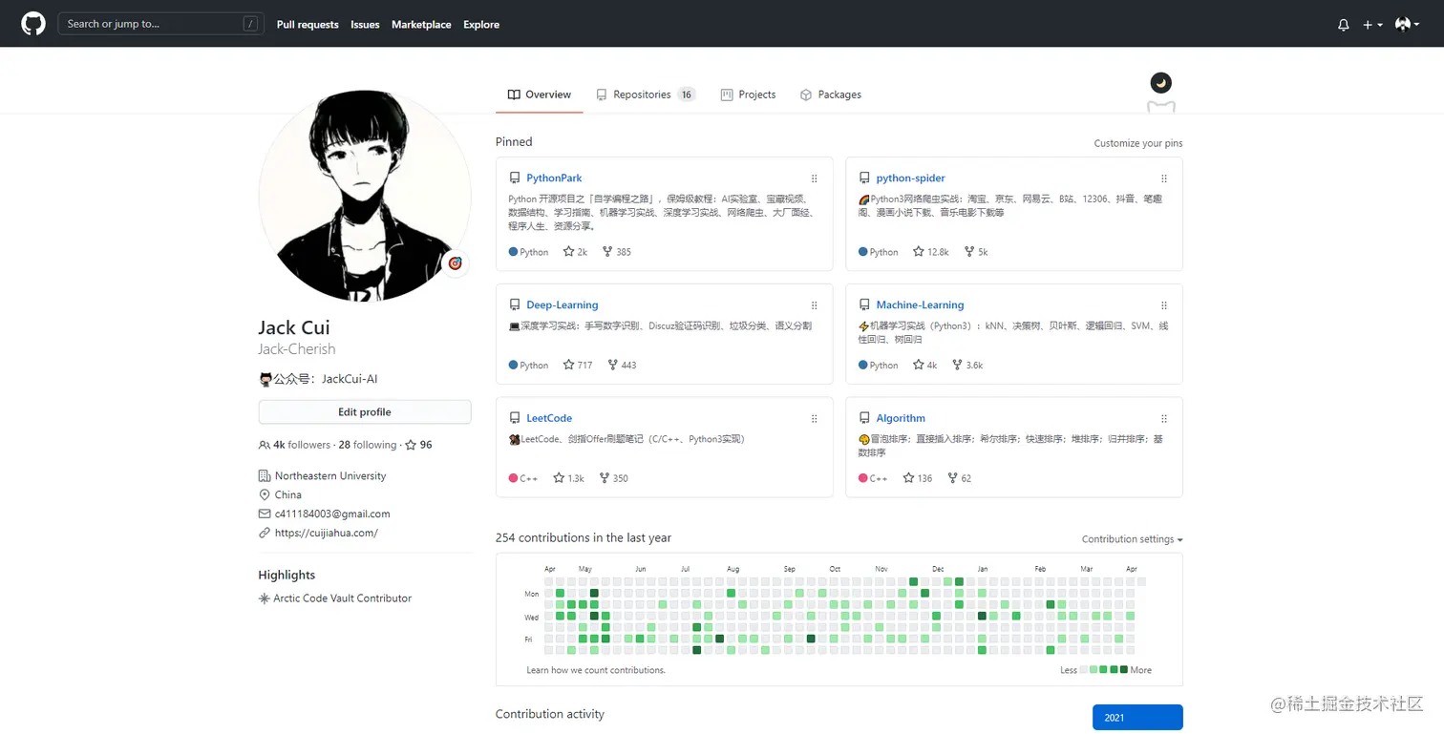This screenshot has width=1444, height=734.
Task: Open the 28 following link
Action: 368,445
